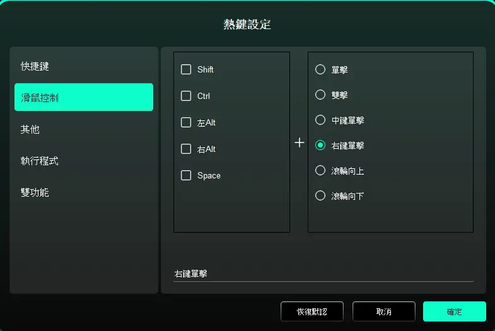Choose the 滾輪向上 option
Image resolution: width=495 pixels, height=331 pixels.
pyautogui.click(x=320, y=170)
